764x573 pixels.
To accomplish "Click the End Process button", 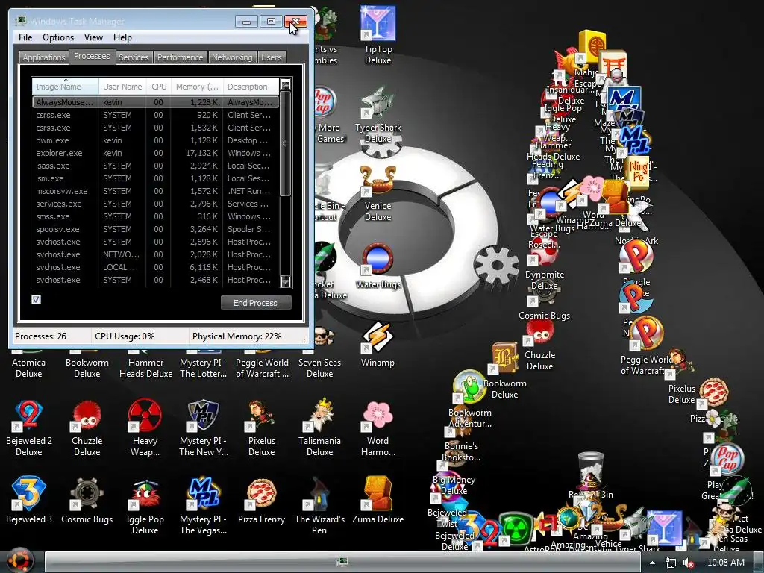I will point(256,303).
